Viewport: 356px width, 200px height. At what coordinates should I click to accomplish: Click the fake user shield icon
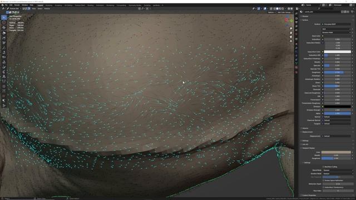coord(343,12)
